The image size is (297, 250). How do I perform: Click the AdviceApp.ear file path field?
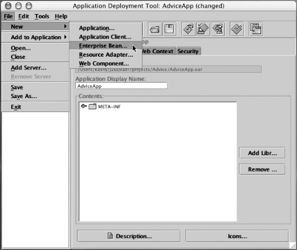168,70
